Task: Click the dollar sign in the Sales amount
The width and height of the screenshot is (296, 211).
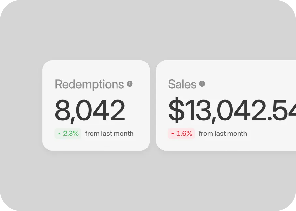Action: click(176, 111)
